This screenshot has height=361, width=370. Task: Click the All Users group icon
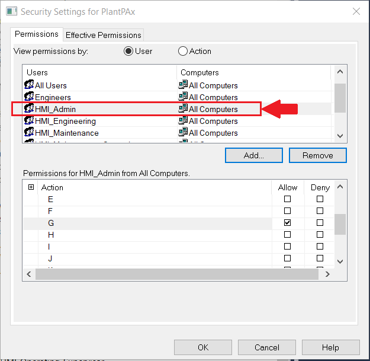[x=29, y=85]
